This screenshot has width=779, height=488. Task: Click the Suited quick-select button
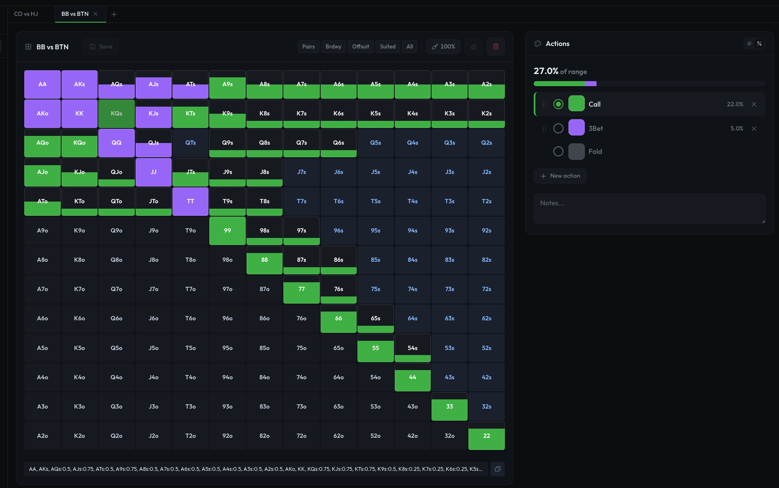[x=387, y=47]
